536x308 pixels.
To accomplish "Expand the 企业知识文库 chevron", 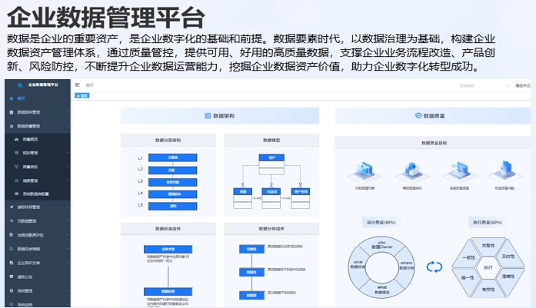I will coord(68,263).
